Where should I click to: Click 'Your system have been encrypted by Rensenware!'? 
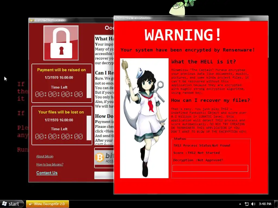[188, 50]
